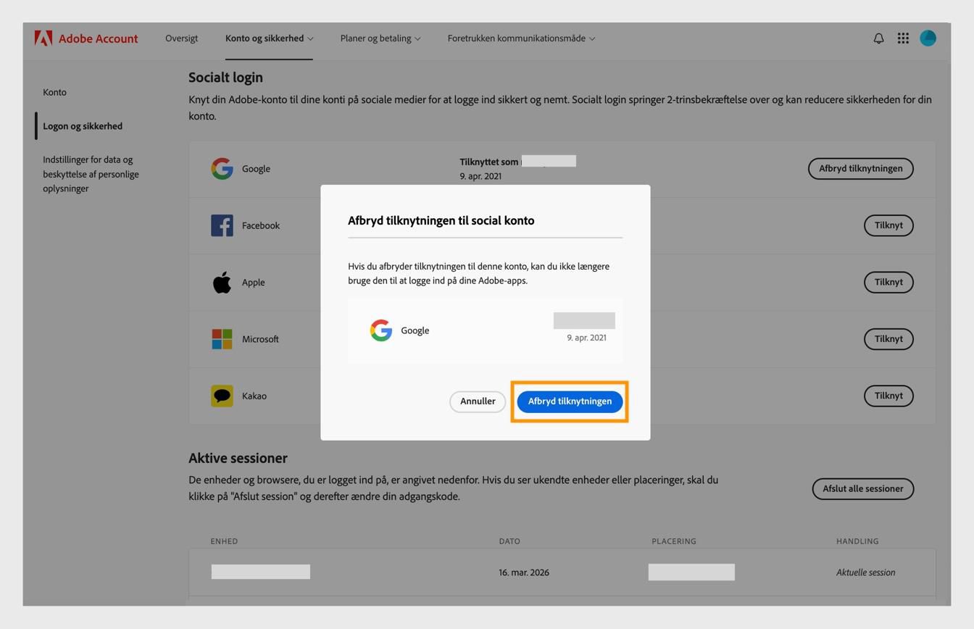974x629 pixels.
Task: Click the Facebook icon in the social login row
Action: click(222, 225)
